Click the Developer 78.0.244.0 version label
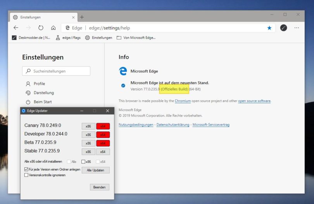Image resolution: width=314 pixels, height=204 pixels. [46, 134]
